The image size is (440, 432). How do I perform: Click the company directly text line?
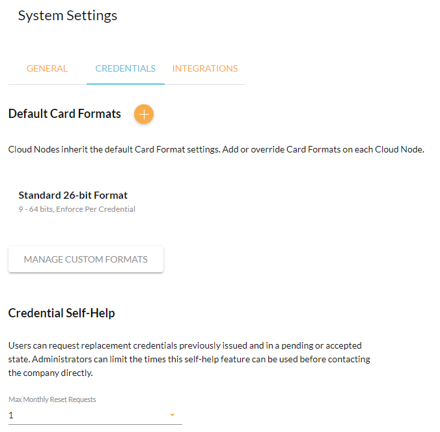click(x=51, y=373)
